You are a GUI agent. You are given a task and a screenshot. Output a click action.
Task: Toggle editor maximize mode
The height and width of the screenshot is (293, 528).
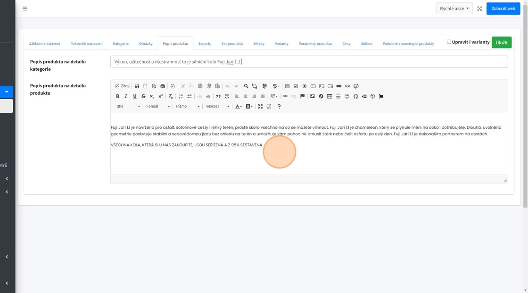click(260, 107)
